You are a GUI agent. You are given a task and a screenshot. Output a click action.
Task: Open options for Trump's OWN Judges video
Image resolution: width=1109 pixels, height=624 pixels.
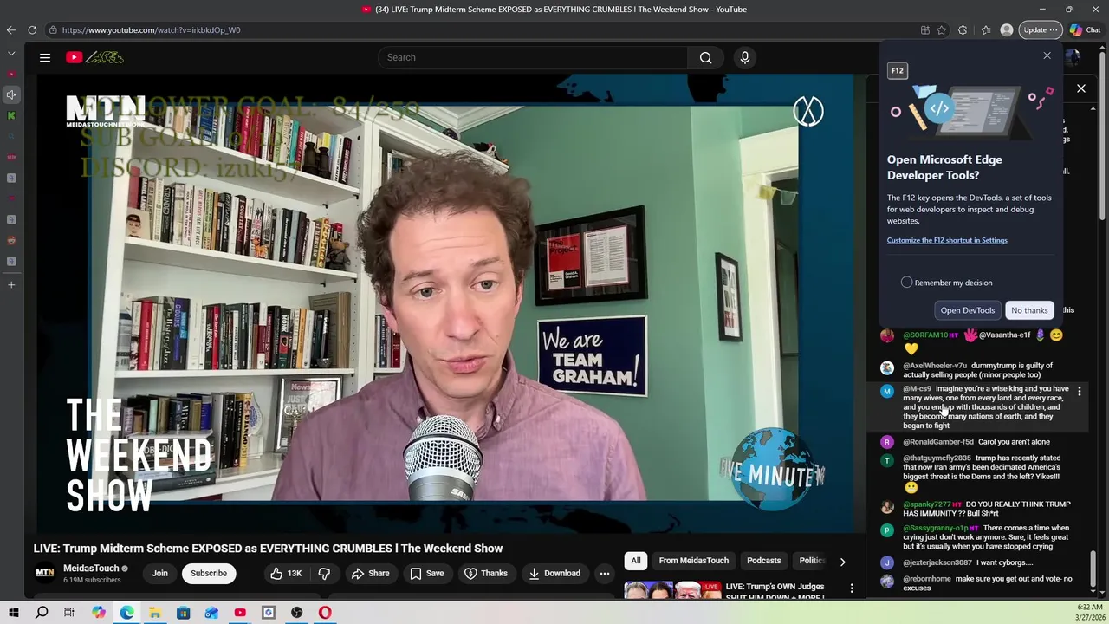pos(852,588)
